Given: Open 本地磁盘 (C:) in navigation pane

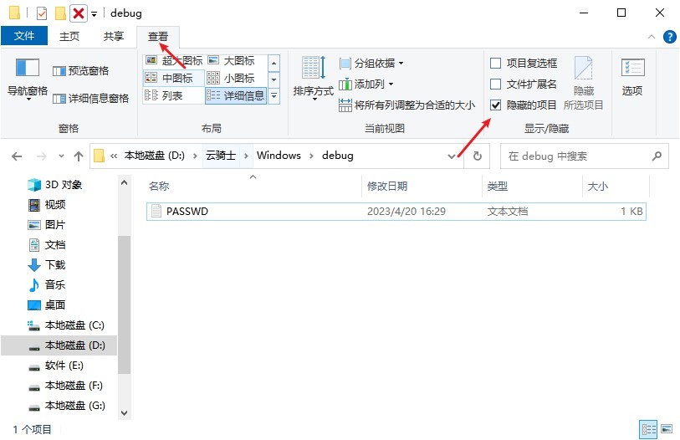Looking at the screenshot, I should coord(66,325).
